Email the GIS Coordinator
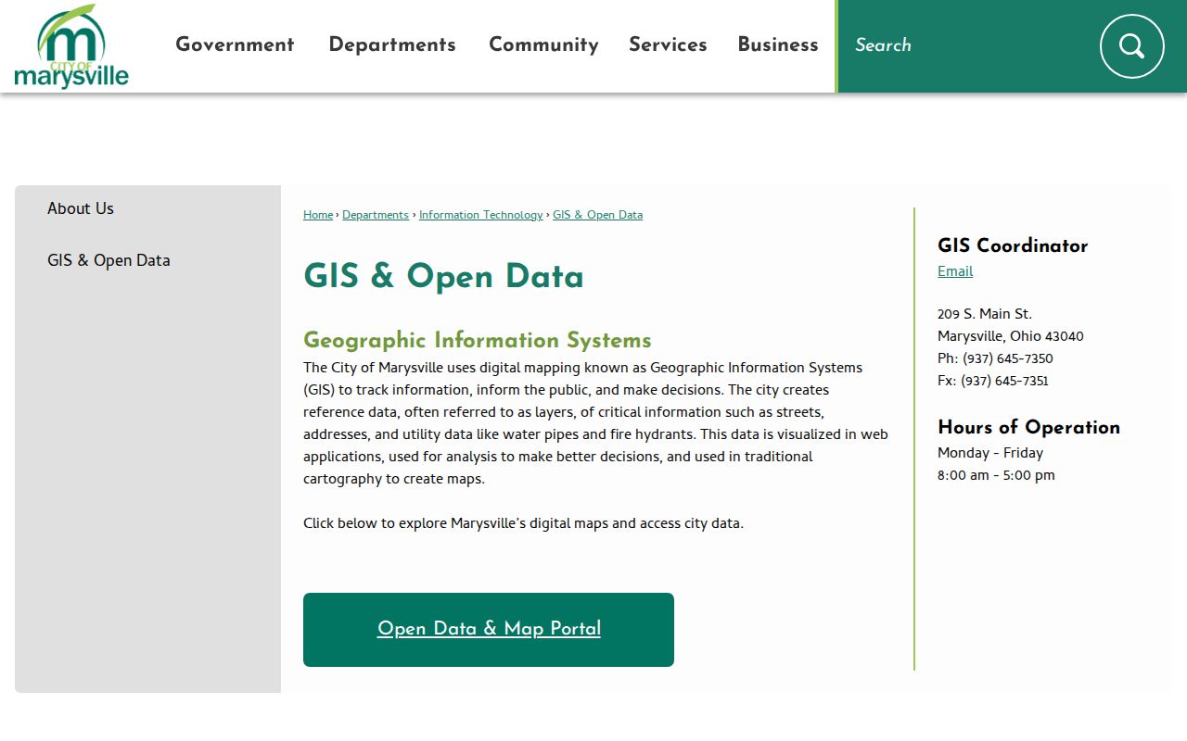The height and width of the screenshot is (741, 1187). click(x=955, y=271)
